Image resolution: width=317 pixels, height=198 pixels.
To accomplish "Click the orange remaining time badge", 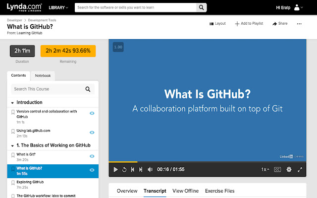I will point(68,50).
